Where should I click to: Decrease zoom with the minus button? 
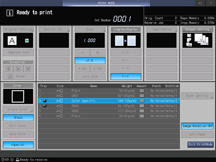82,53
